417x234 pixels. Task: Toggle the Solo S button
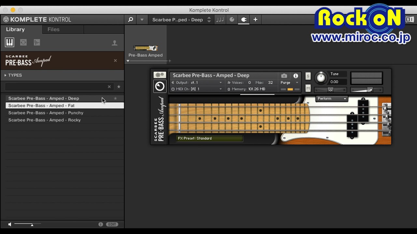tap(308, 76)
